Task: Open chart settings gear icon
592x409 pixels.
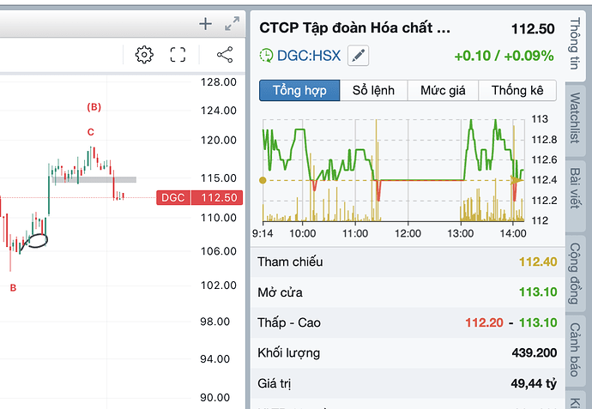Action: pos(144,56)
